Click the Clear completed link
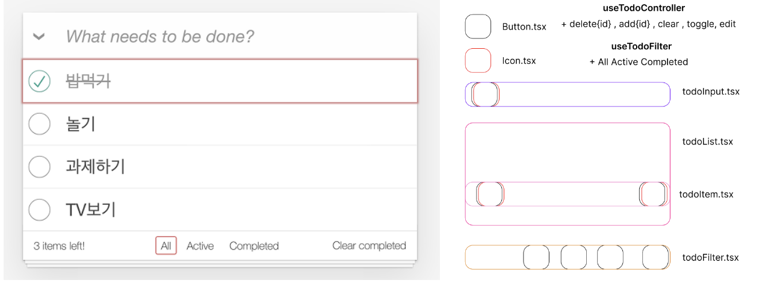The width and height of the screenshot is (780, 283). coord(369,246)
